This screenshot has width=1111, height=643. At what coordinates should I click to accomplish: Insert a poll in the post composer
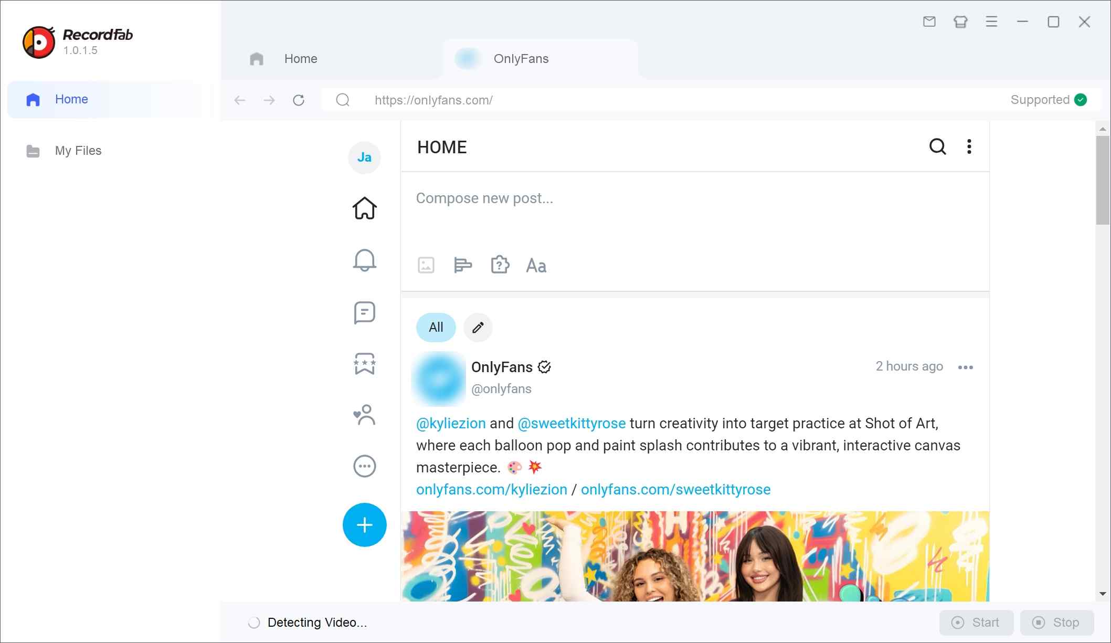click(462, 265)
